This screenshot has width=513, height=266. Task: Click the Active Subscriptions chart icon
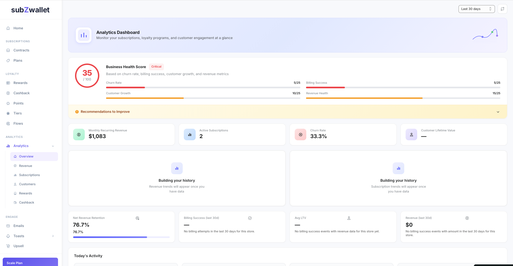(x=190, y=135)
